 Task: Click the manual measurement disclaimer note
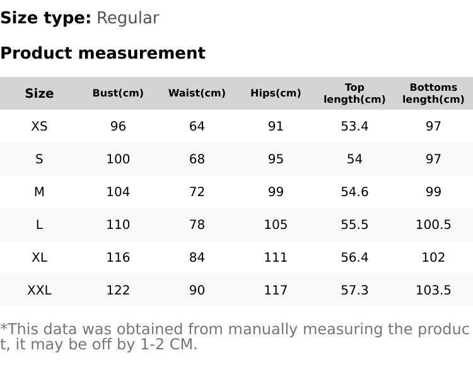(x=235, y=337)
